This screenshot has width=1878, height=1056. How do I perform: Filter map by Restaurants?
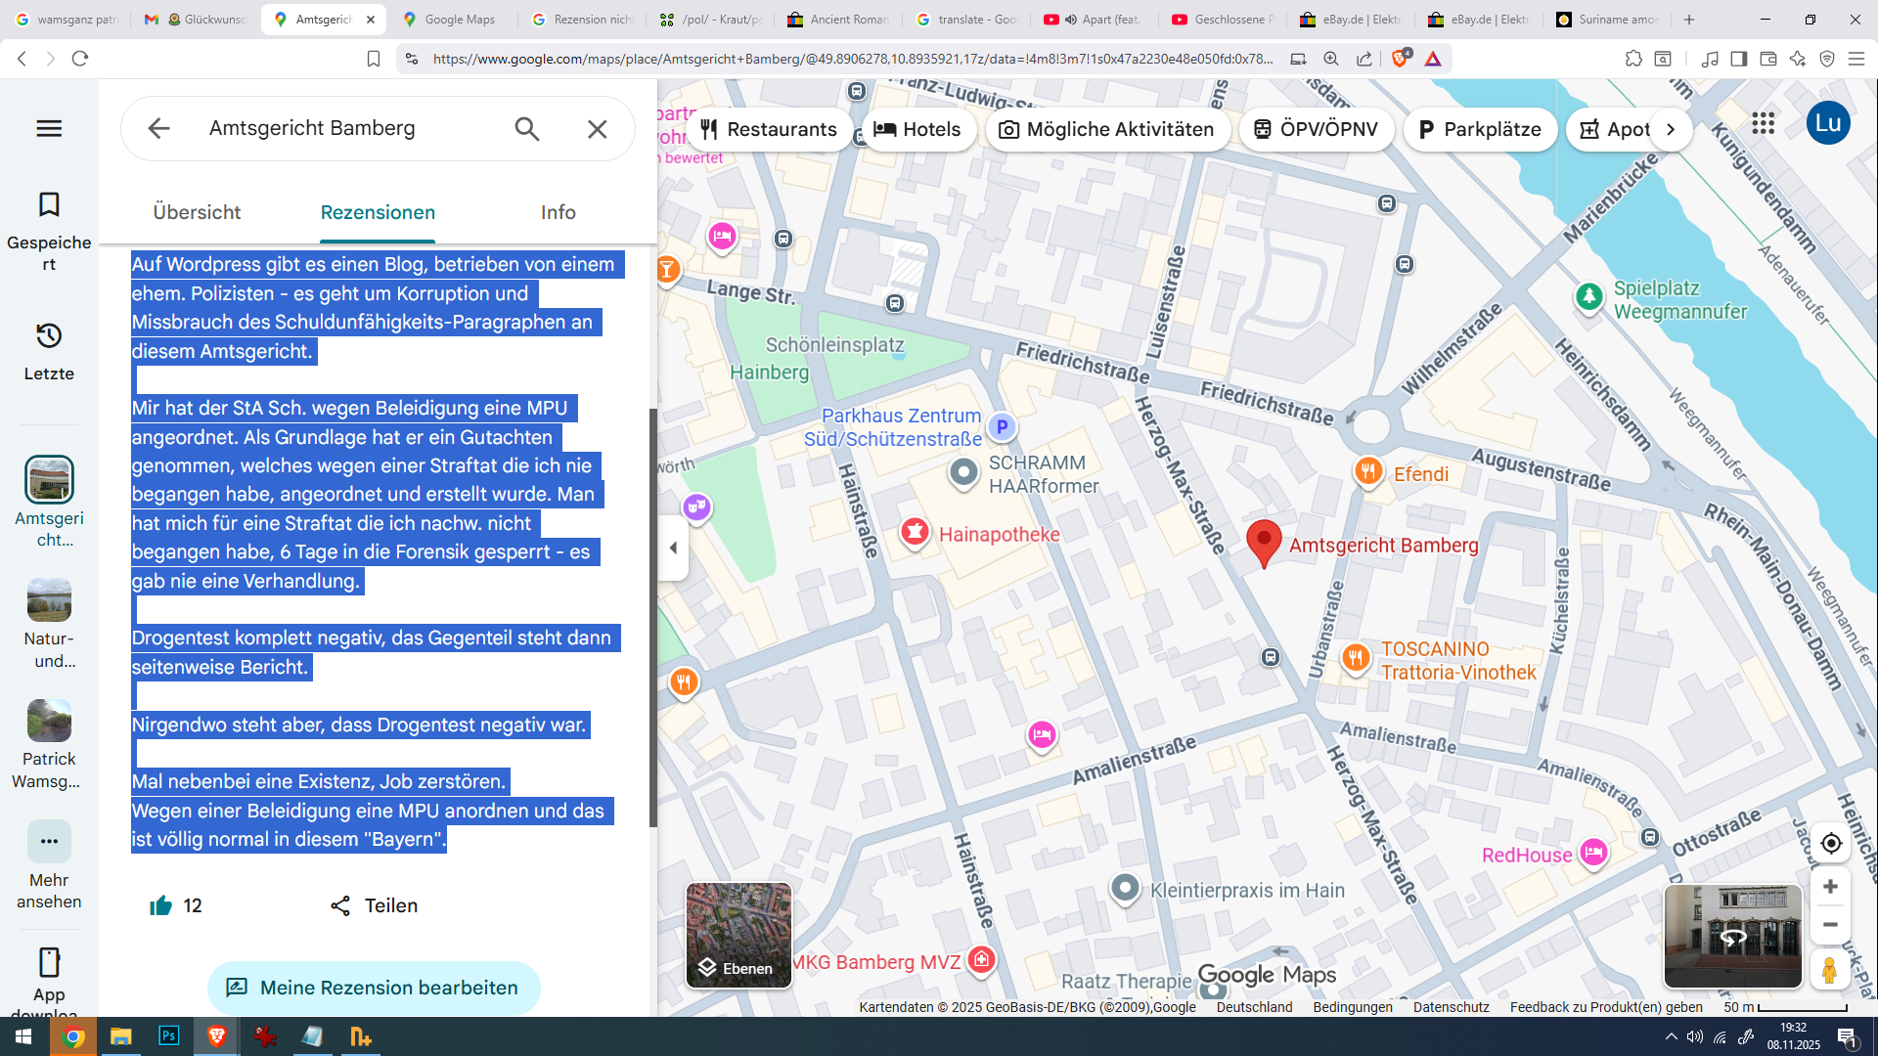tap(770, 129)
